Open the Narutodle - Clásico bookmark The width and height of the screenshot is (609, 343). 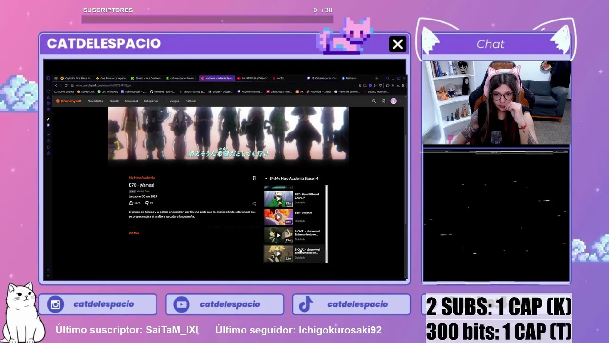pos(320,91)
